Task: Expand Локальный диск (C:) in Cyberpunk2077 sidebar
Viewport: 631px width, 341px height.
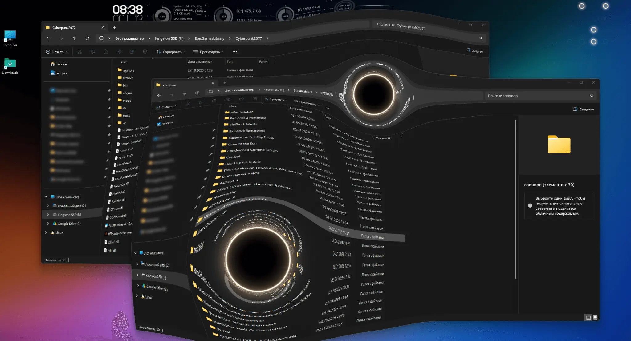Action: pyautogui.click(x=48, y=206)
